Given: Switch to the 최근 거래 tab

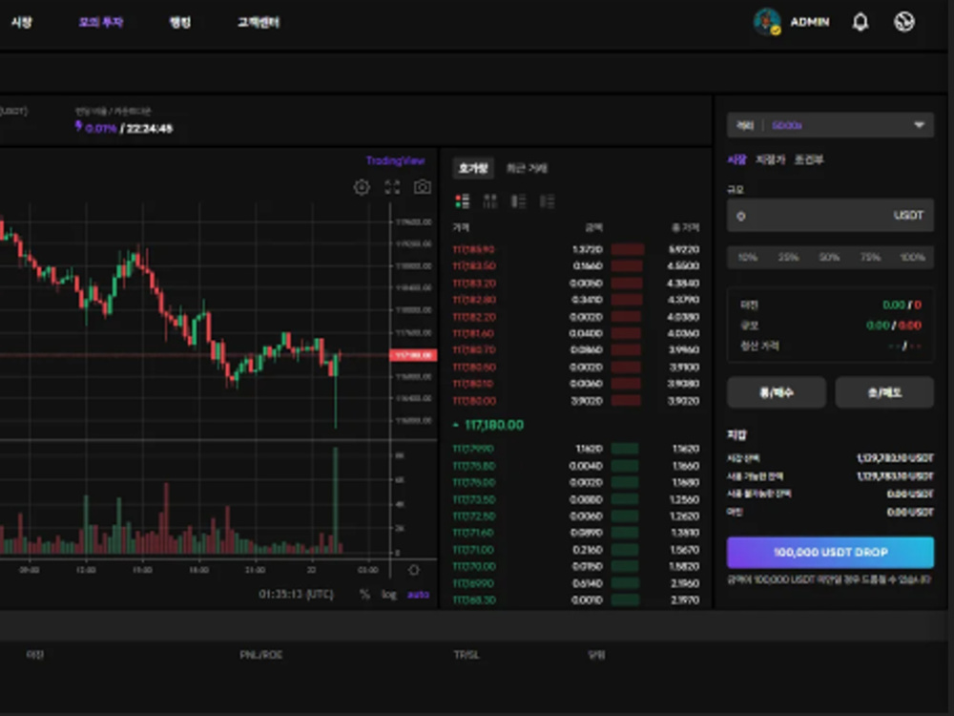Looking at the screenshot, I should click(527, 168).
